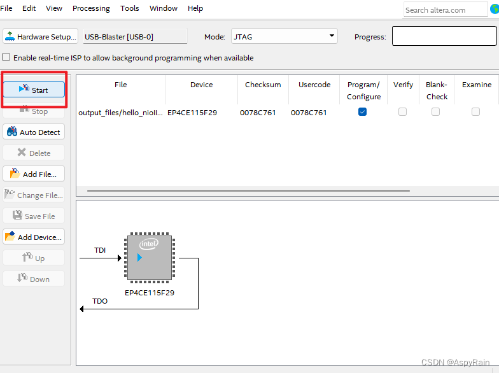
Task: Move the selected file Up
Action: [34, 258]
